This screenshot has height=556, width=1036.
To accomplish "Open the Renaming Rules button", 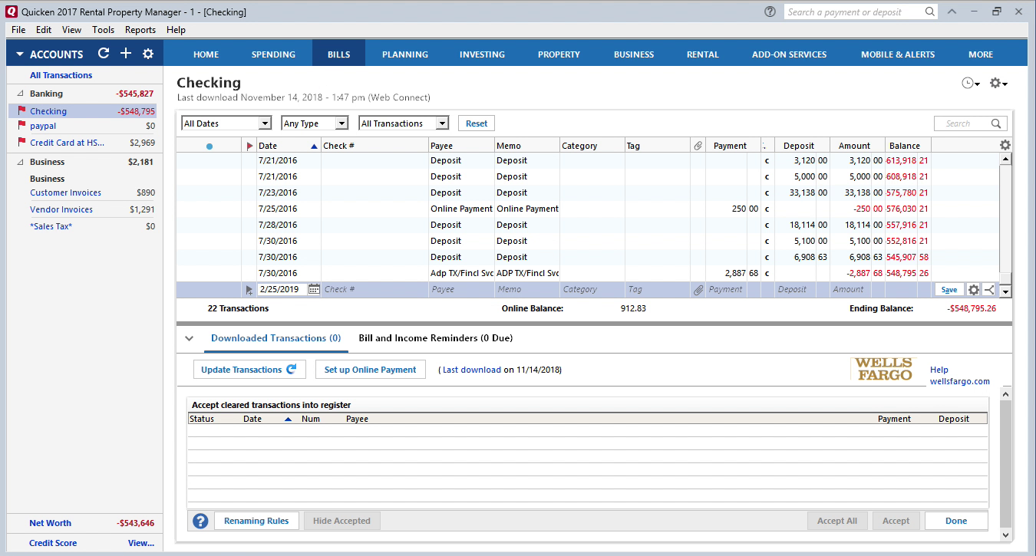I will 256,521.
